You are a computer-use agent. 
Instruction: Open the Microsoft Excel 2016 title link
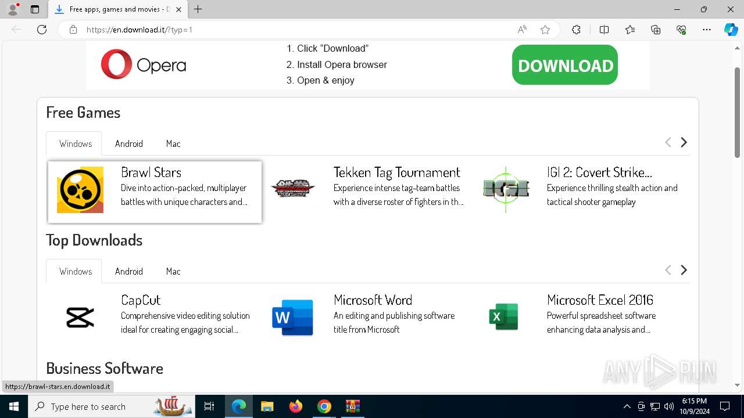(x=600, y=300)
